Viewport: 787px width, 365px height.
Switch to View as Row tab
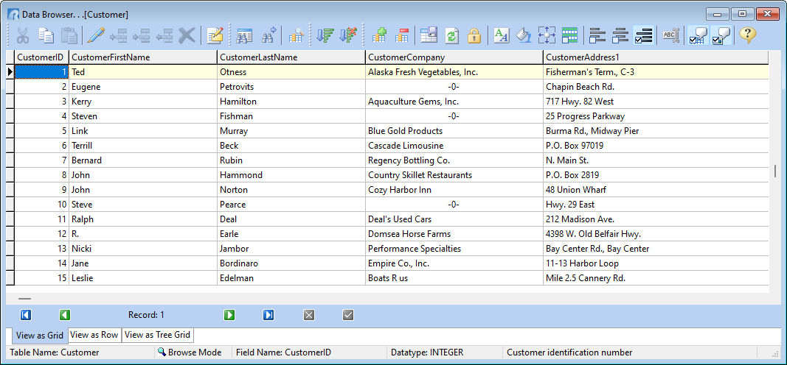(94, 335)
